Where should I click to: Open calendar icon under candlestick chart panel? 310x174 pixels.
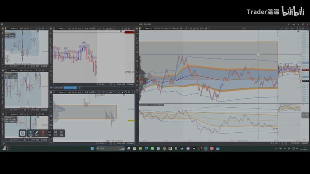point(111,84)
